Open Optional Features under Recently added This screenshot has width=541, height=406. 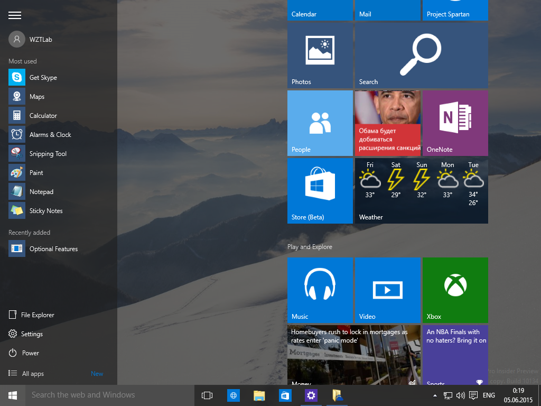point(59,248)
